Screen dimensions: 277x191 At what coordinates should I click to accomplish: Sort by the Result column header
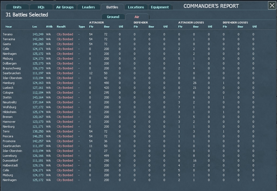coord(61,27)
